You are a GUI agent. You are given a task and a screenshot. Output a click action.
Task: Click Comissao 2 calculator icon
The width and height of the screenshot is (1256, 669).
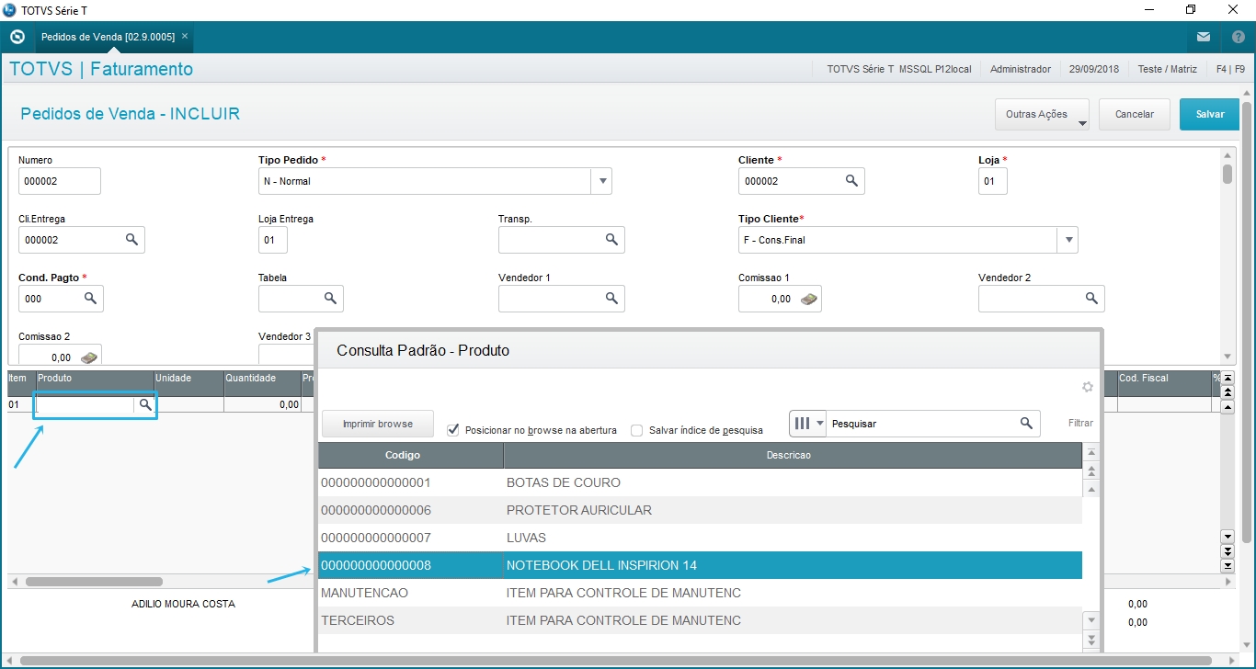tap(89, 357)
